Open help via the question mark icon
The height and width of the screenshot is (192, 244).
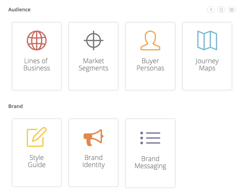[211, 10]
